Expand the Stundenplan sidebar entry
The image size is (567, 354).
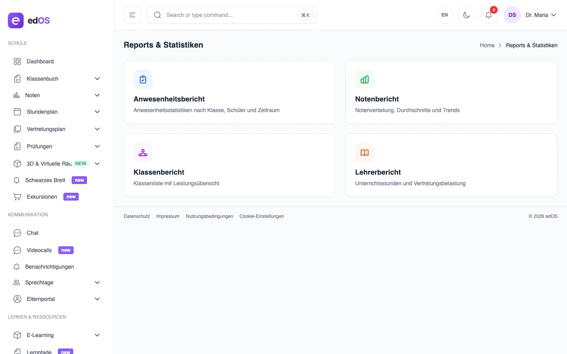tap(42, 112)
